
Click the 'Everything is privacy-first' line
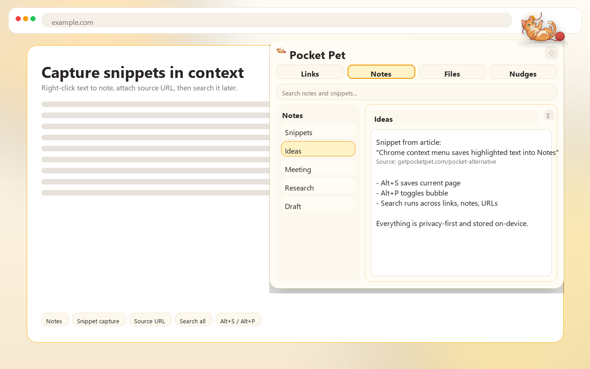452,223
